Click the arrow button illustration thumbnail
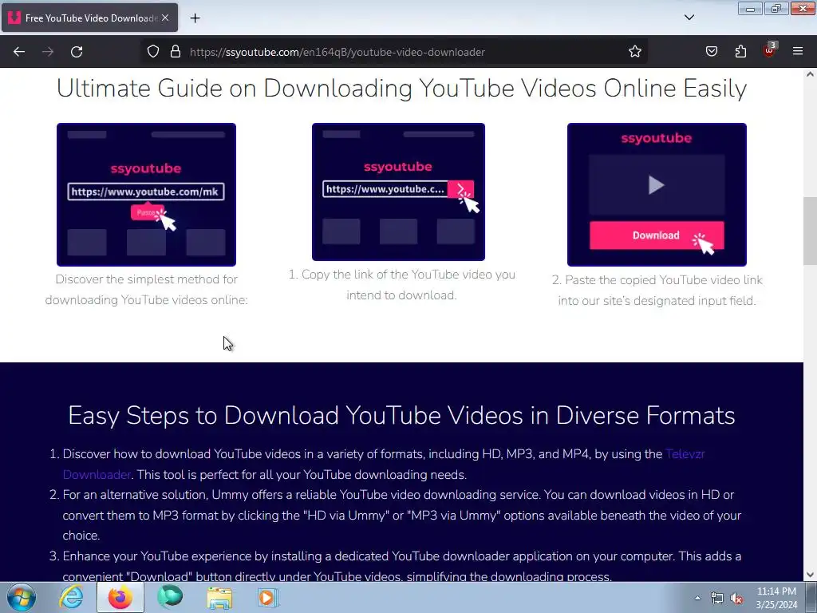 (399, 192)
